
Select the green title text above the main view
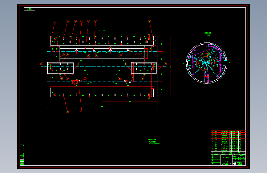point(102,31)
